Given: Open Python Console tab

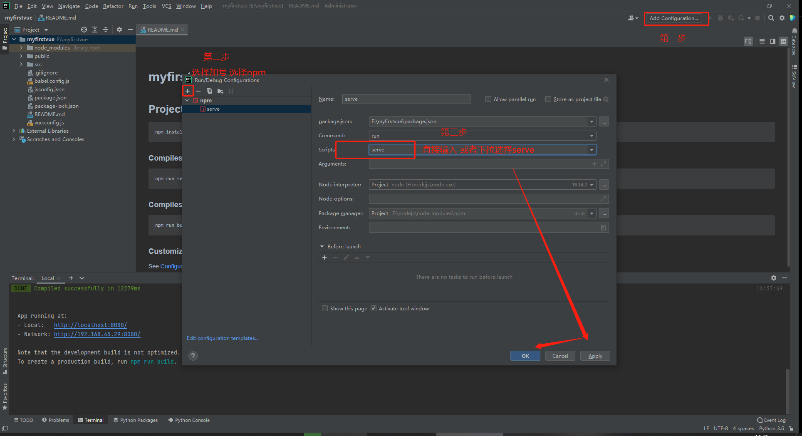Looking at the screenshot, I should 189,420.
